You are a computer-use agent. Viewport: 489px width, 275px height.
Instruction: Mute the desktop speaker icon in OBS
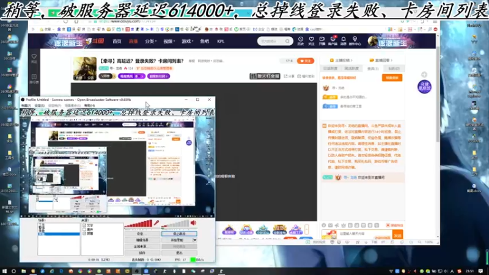pyautogui.click(x=193, y=222)
